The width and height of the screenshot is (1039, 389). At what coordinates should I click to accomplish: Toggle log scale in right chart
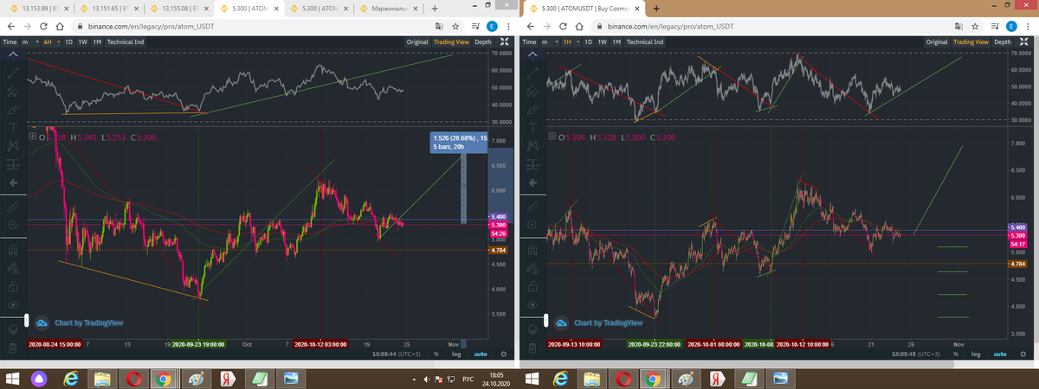coord(976,354)
